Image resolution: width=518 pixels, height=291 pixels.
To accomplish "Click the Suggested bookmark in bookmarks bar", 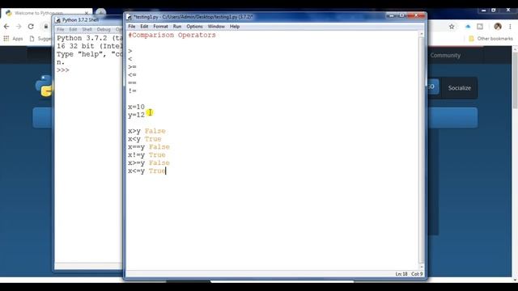I will (40, 39).
